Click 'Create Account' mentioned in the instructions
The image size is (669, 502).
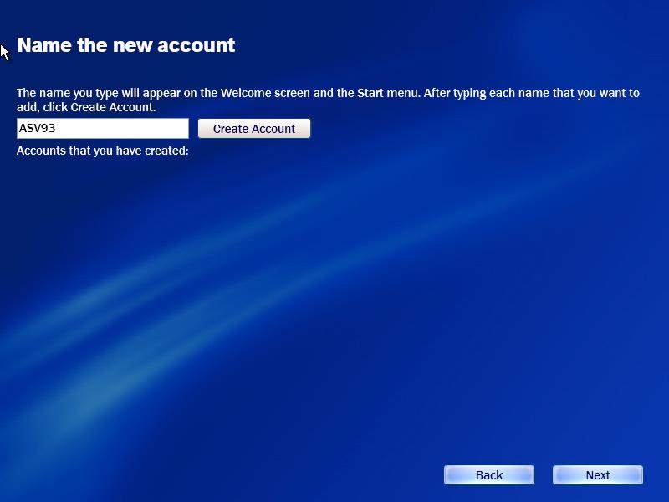[x=113, y=108]
